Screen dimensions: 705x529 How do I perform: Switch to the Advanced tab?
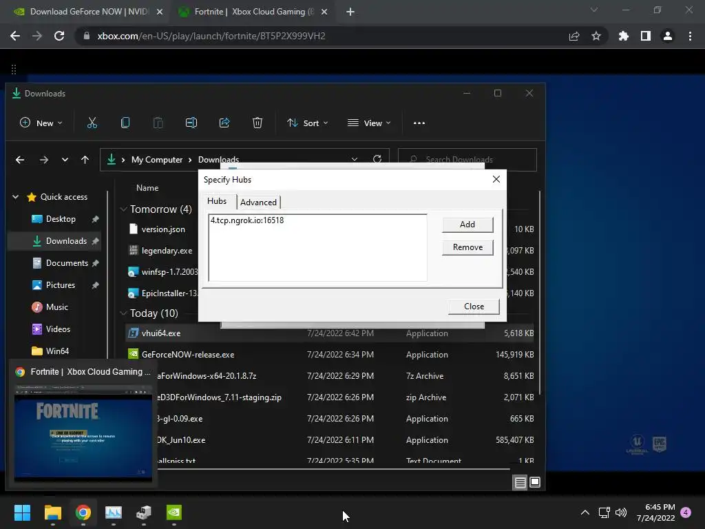(x=259, y=203)
